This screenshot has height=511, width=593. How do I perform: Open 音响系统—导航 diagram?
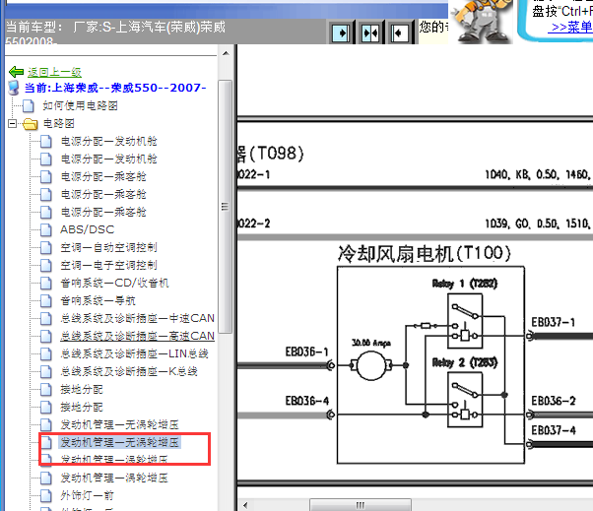98,301
